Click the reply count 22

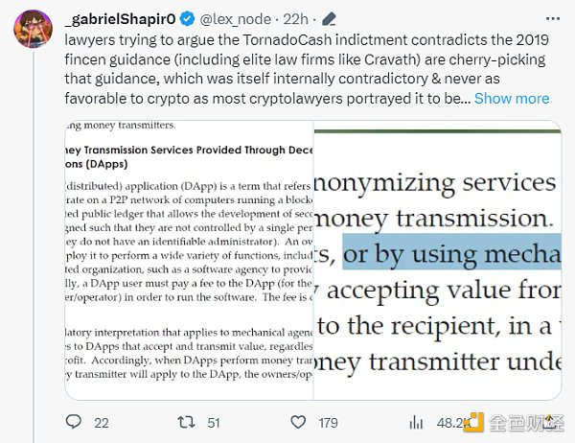click(101, 422)
